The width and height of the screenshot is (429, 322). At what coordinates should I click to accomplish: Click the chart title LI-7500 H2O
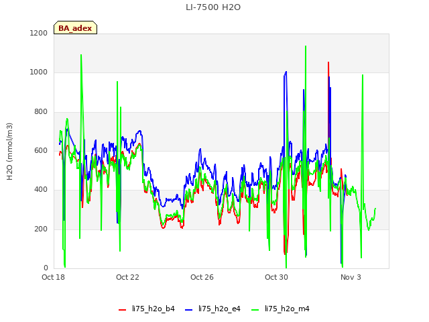click(213, 7)
